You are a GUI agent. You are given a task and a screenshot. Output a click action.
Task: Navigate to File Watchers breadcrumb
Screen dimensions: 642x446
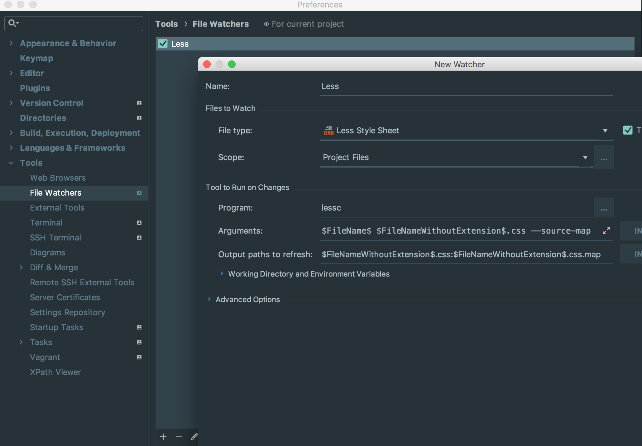pyautogui.click(x=221, y=24)
